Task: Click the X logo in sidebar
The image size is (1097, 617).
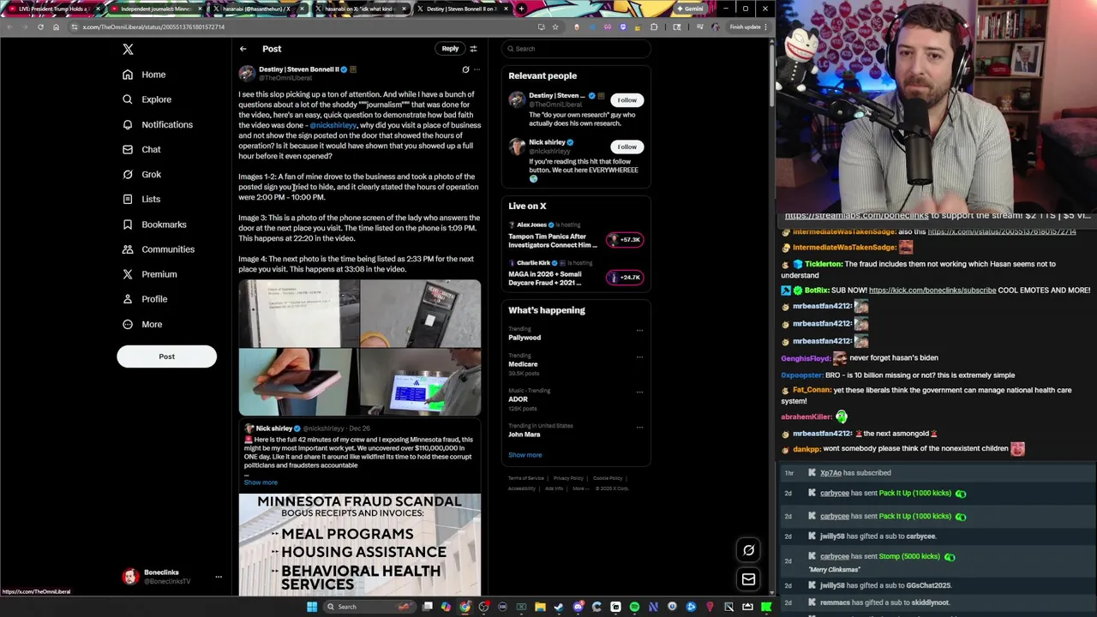Action: (x=128, y=50)
